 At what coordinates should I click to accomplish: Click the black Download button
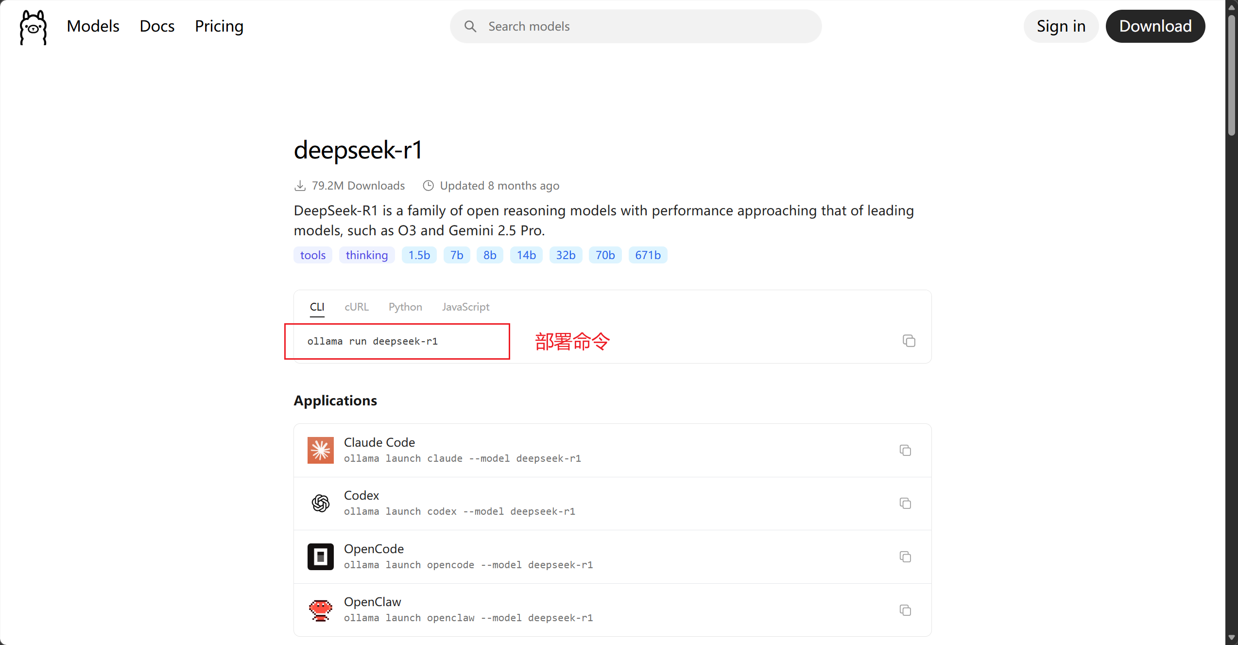coord(1155,26)
